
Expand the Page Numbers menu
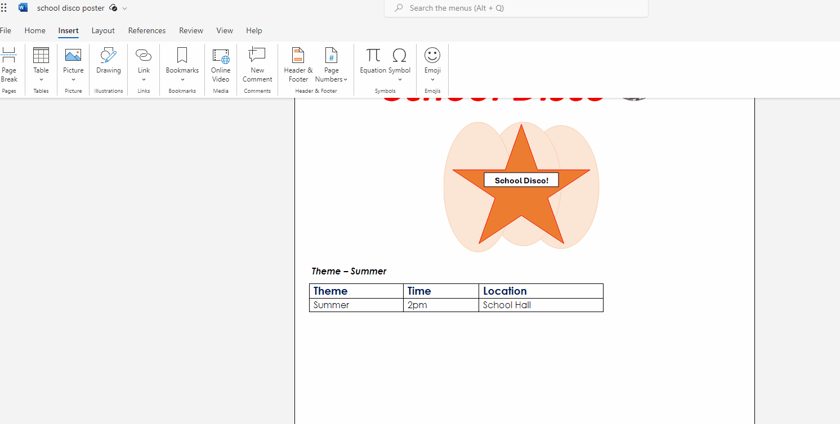331,65
